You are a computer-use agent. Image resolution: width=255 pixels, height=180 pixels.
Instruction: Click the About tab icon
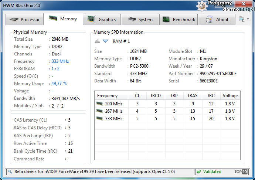[210, 20]
